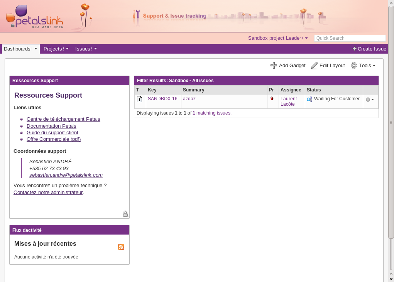The width and height of the screenshot is (394, 282).
Task: Expand the Sandbox project Leader user menu
Action: tap(306, 38)
